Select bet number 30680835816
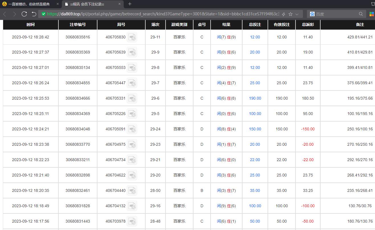 pyautogui.click(x=78, y=37)
